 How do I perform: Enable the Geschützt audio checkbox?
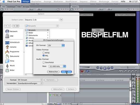43,62
